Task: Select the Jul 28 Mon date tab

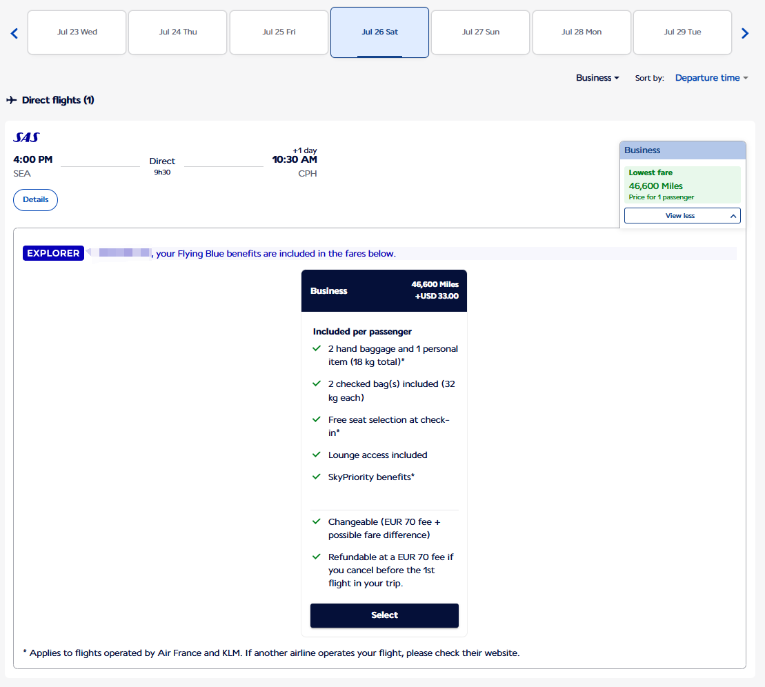Action: point(582,32)
